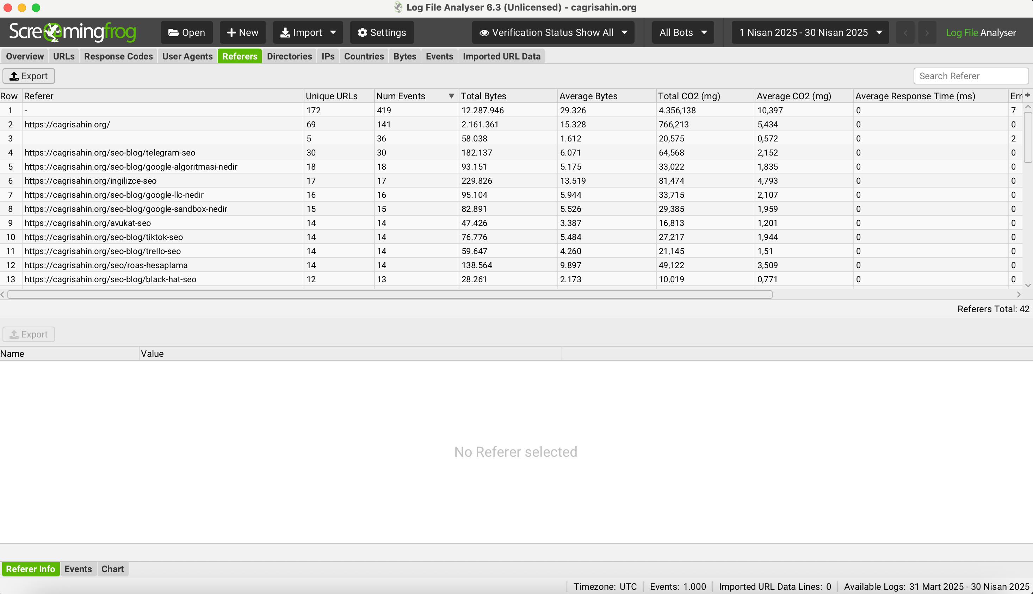This screenshot has width=1033, height=594.
Task: Create a new project with New
Action: (243, 32)
